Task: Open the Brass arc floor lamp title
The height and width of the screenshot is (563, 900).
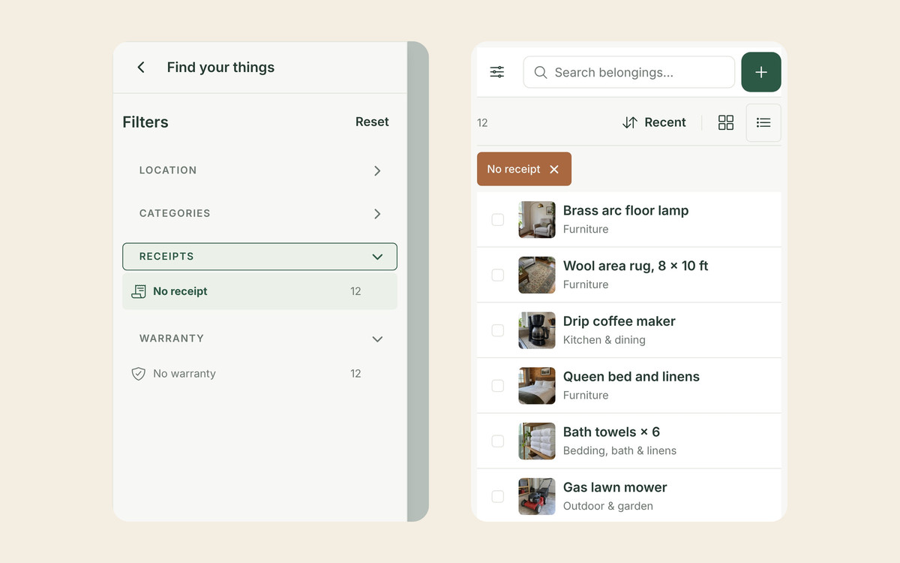Action: (x=625, y=211)
